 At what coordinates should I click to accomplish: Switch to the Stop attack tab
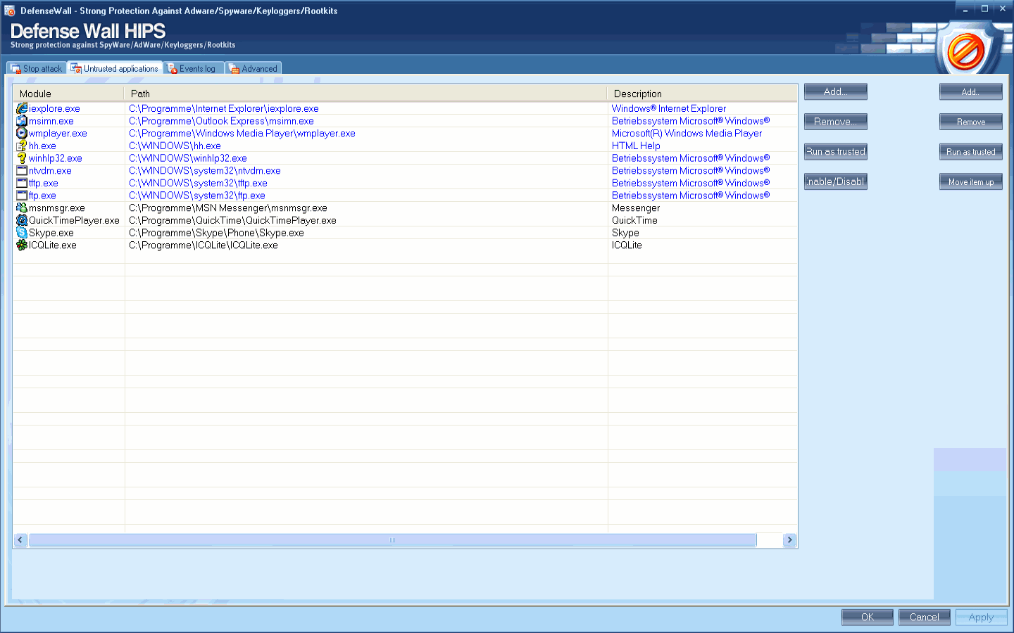click(37, 68)
